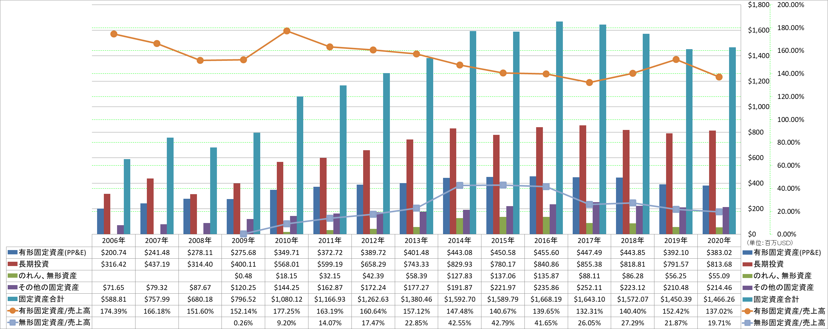Screen dimensions: 828x329
Task: Select the $0.48 goodwill cell
Action: (243, 276)
